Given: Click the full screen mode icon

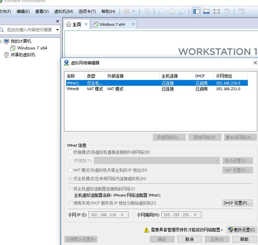Looking at the screenshot, I should click(216, 12).
